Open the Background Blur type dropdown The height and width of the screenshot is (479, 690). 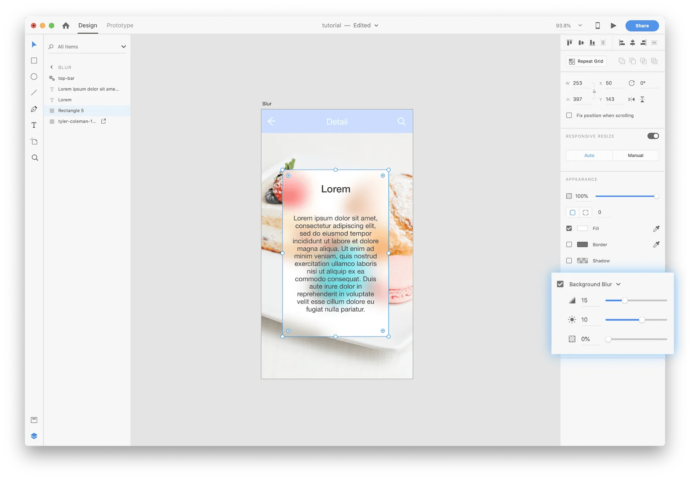(x=618, y=284)
